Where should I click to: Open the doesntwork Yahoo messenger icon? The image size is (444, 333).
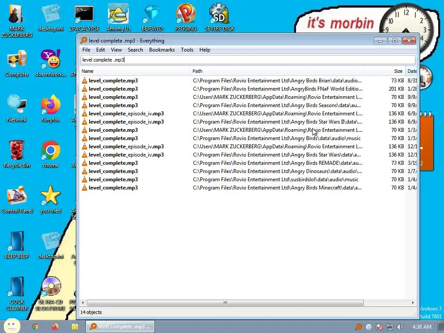pyautogui.click(x=50, y=63)
